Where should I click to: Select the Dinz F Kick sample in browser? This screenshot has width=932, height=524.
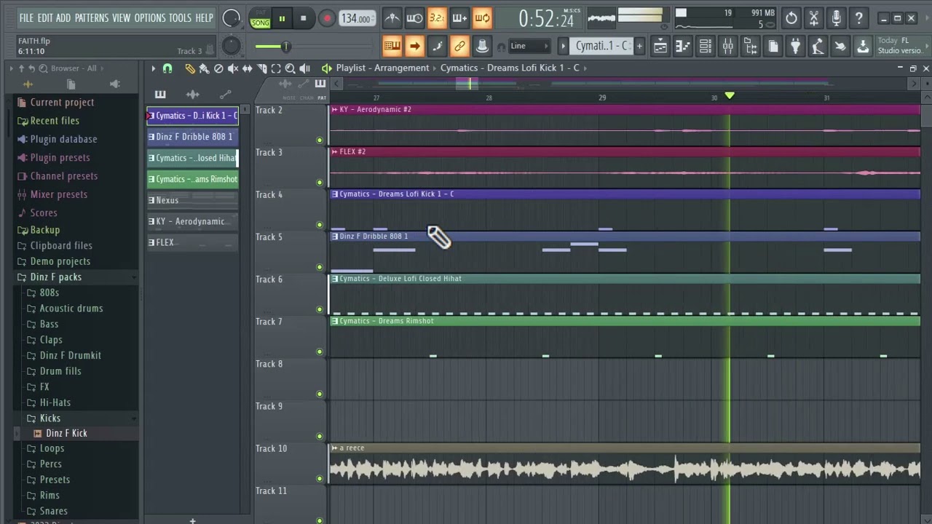66,433
